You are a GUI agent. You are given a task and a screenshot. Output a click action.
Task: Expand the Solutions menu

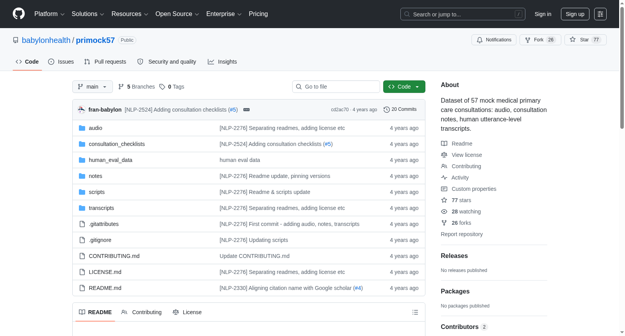(88, 14)
